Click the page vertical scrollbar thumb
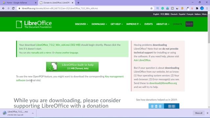Viewport: 210px width, 118px height. (x=209, y=28)
